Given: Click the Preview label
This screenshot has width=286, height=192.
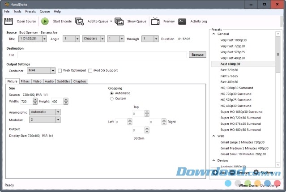Looking at the screenshot, I should click(x=169, y=21).
